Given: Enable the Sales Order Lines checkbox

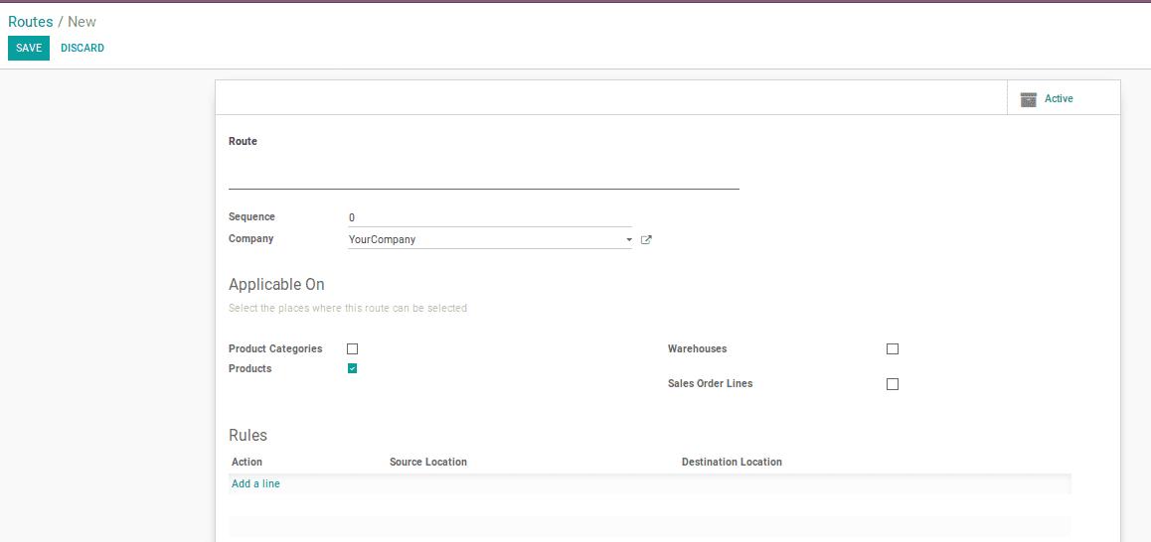Looking at the screenshot, I should [893, 384].
